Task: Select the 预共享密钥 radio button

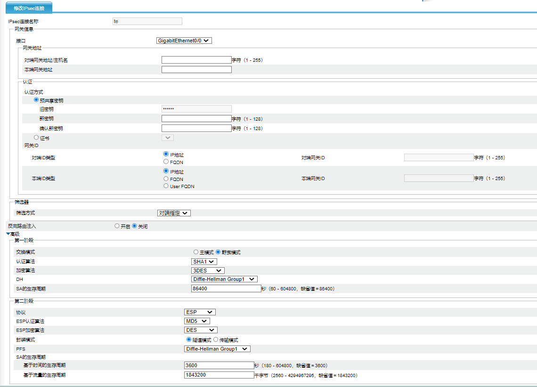Action: pos(36,100)
